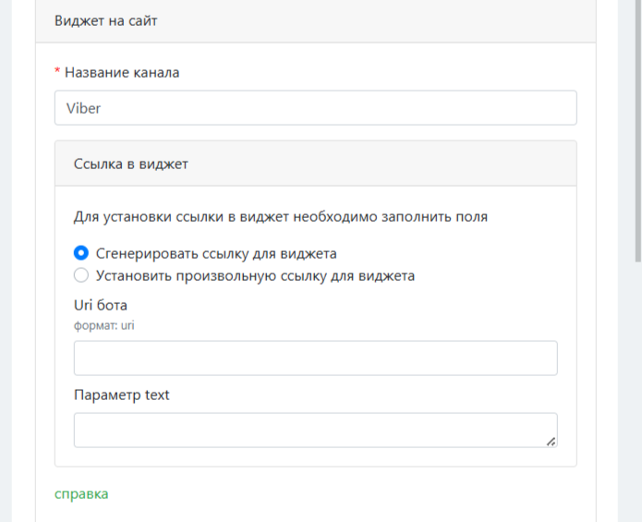Image resolution: width=642 pixels, height=522 pixels.
Task: Click the vertical scrollbar thumb
Action: pos(636,129)
